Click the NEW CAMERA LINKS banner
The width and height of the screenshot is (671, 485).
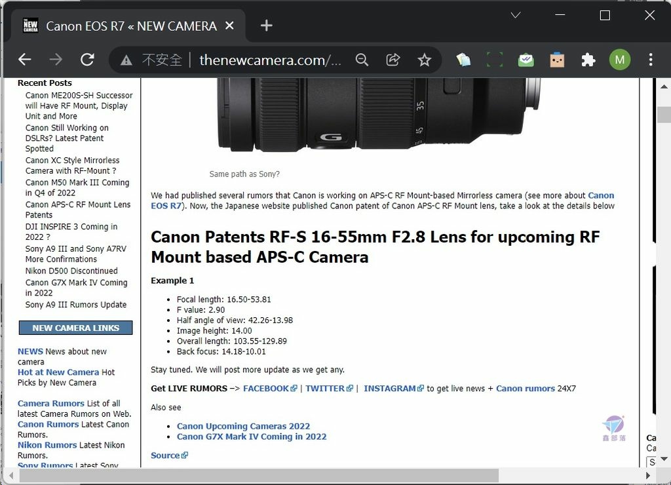pos(76,328)
